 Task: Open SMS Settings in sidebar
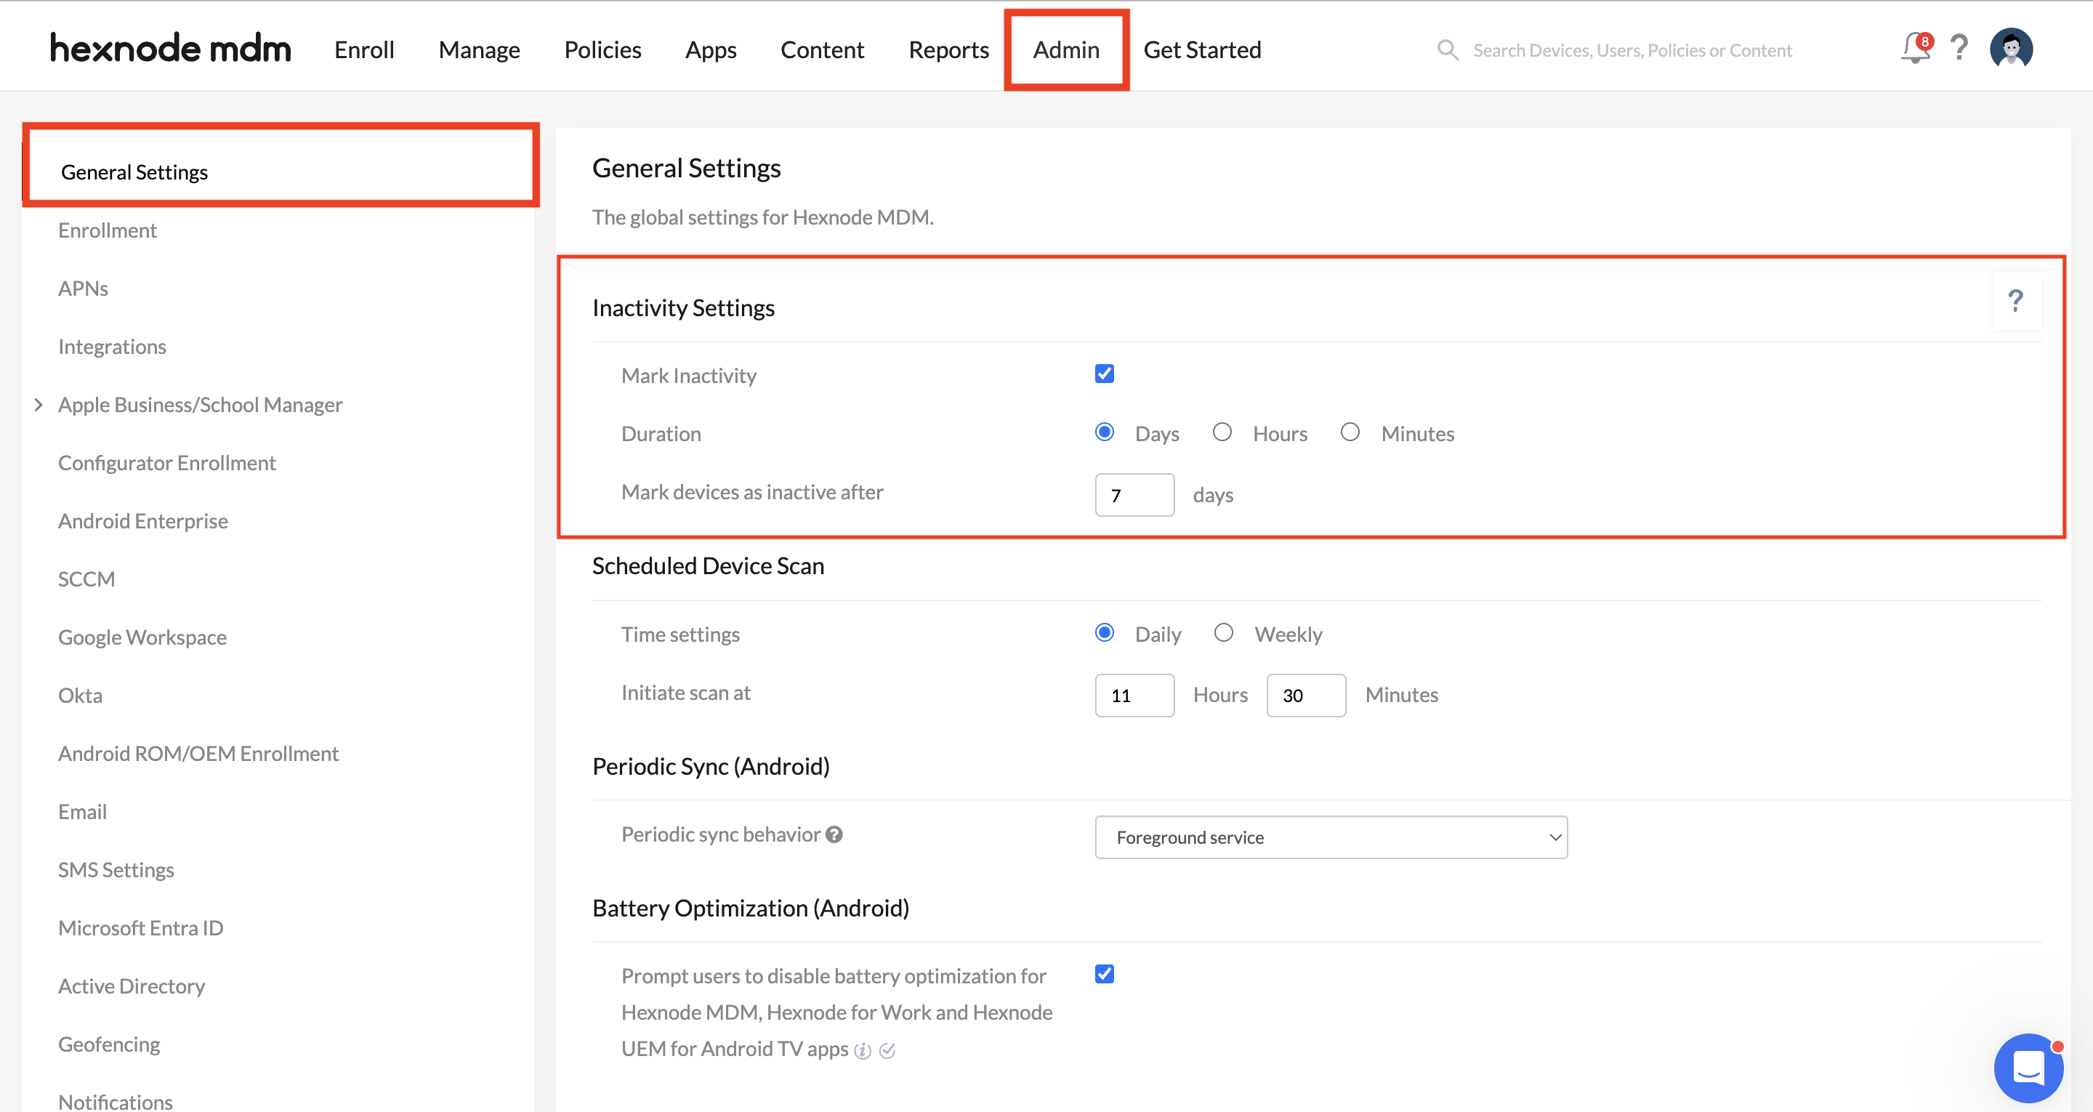(x=116, y=870)
